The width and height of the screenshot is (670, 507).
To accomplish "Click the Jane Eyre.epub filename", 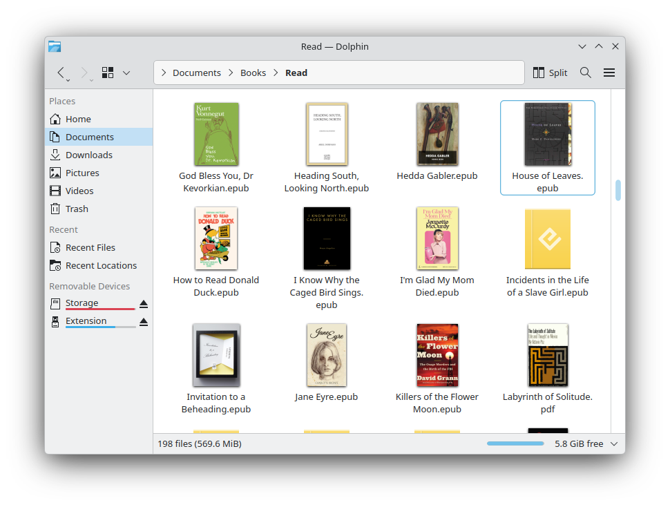I will (x=327, y=396).
